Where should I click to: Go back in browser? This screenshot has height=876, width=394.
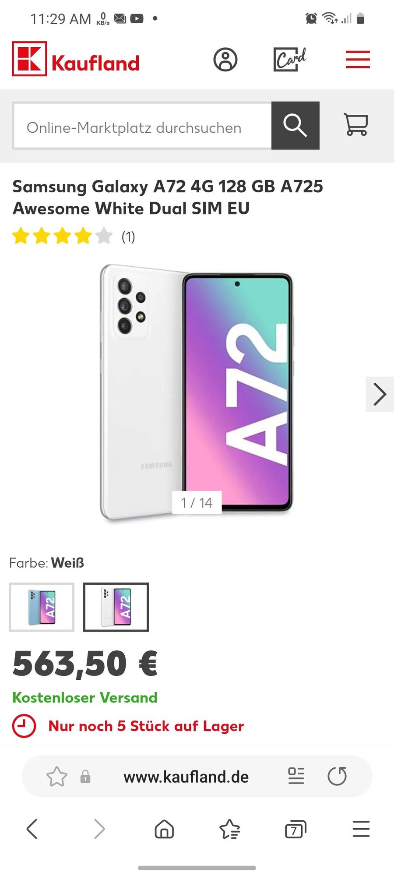[x=32, y=829]
